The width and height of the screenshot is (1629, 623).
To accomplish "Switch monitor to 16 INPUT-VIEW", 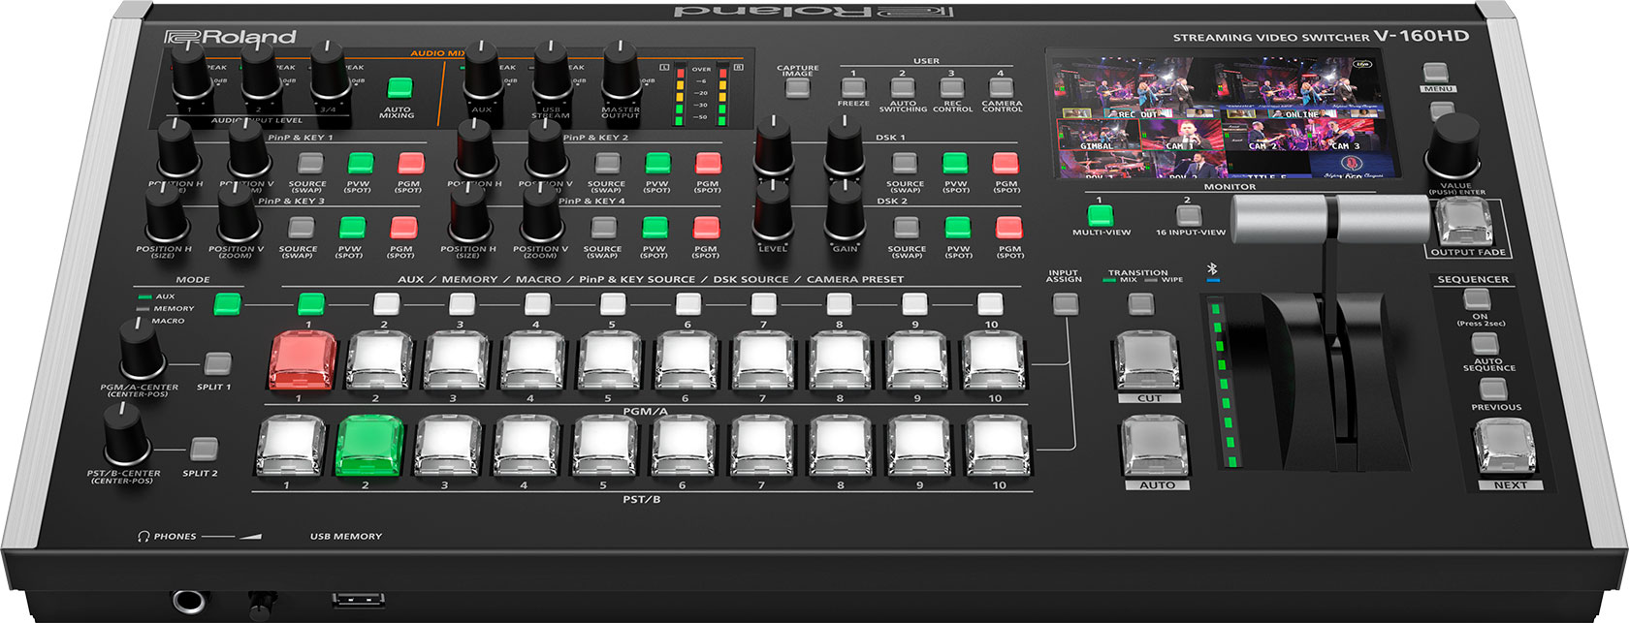I will (1189, 214).
